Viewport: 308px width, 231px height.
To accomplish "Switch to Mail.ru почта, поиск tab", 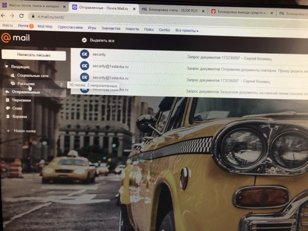I will point(34,6).
